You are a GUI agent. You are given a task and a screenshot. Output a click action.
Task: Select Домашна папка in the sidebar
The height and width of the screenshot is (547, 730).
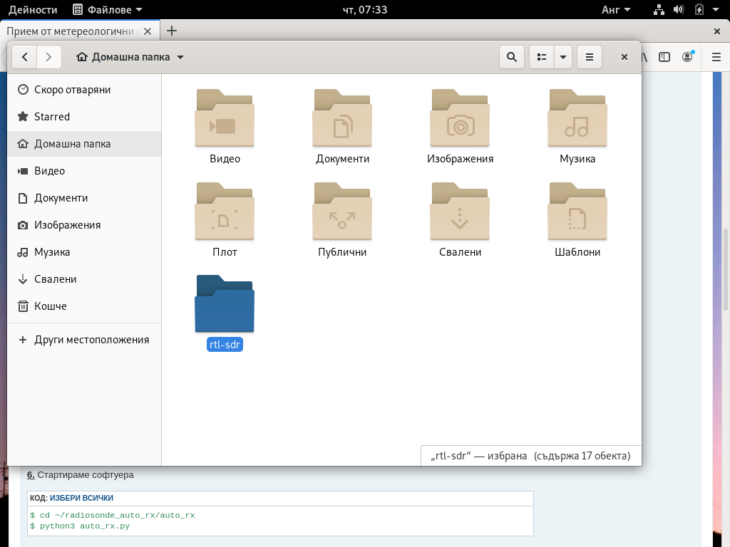click(x=84, y=144)
